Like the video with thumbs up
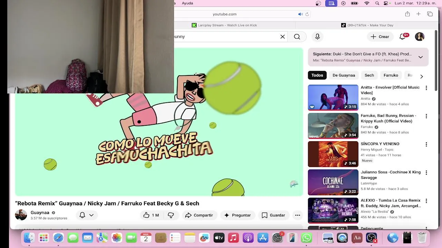 (x=151, y=215)
